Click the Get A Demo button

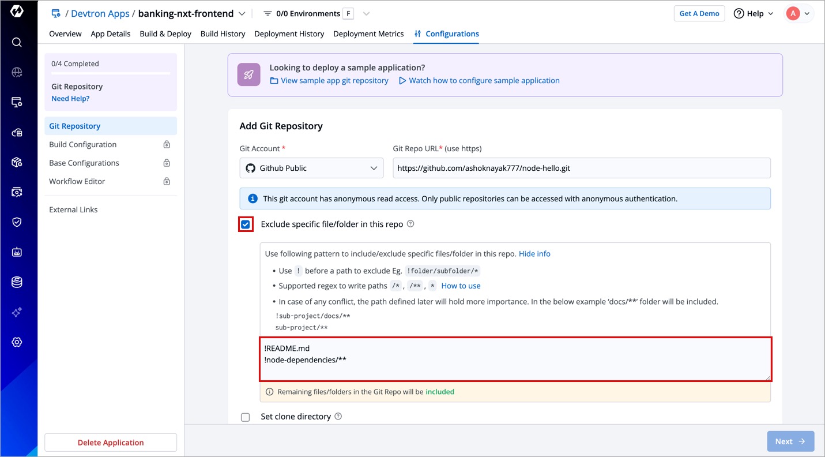point(699,14)
